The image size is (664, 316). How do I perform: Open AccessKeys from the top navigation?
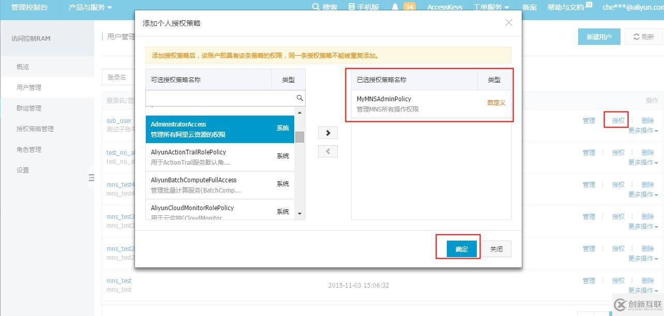pos(445,7)
